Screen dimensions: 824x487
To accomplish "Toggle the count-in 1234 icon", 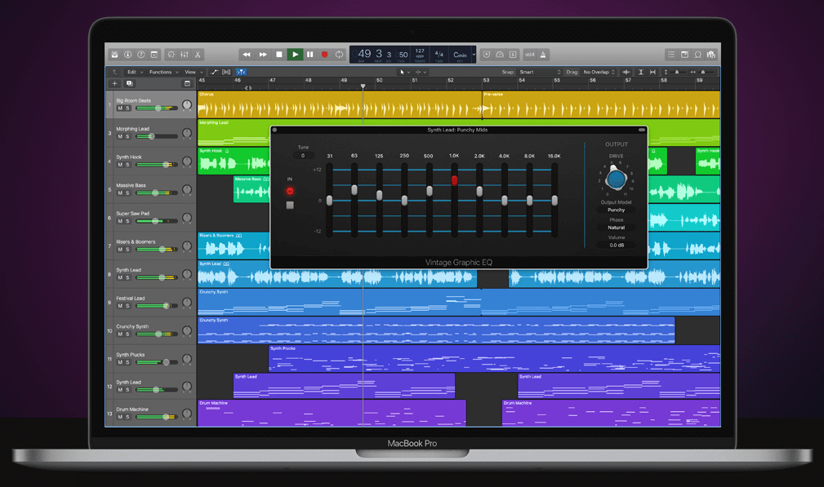I will click(531, 54).
